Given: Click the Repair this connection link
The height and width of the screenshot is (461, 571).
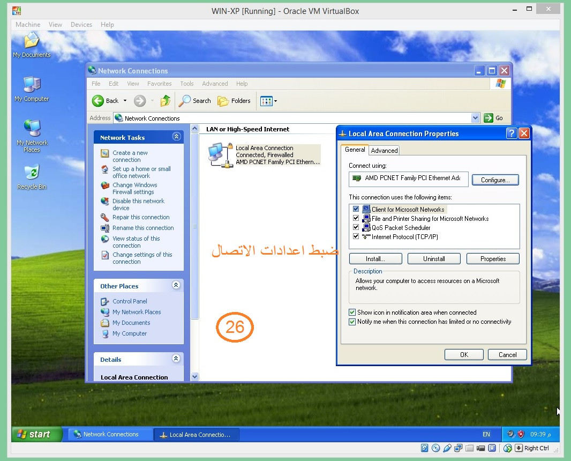Looking at the screenshot, I should pos(141,217).
